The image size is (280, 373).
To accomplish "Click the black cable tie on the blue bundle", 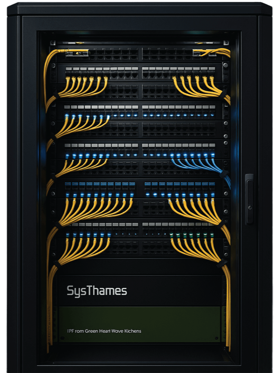I will point(223,174).
